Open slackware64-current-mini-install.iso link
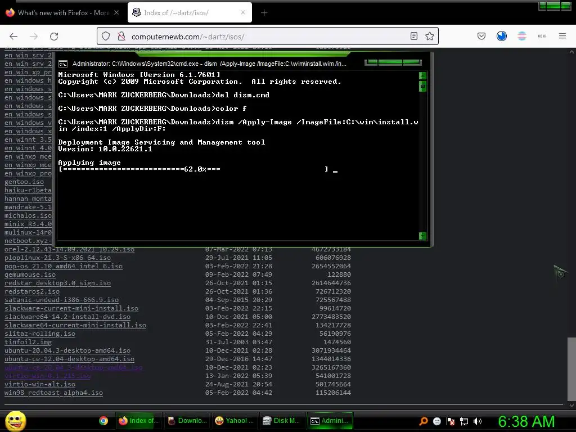The width and height of the screenshot is (576, 432). (75, 326)
